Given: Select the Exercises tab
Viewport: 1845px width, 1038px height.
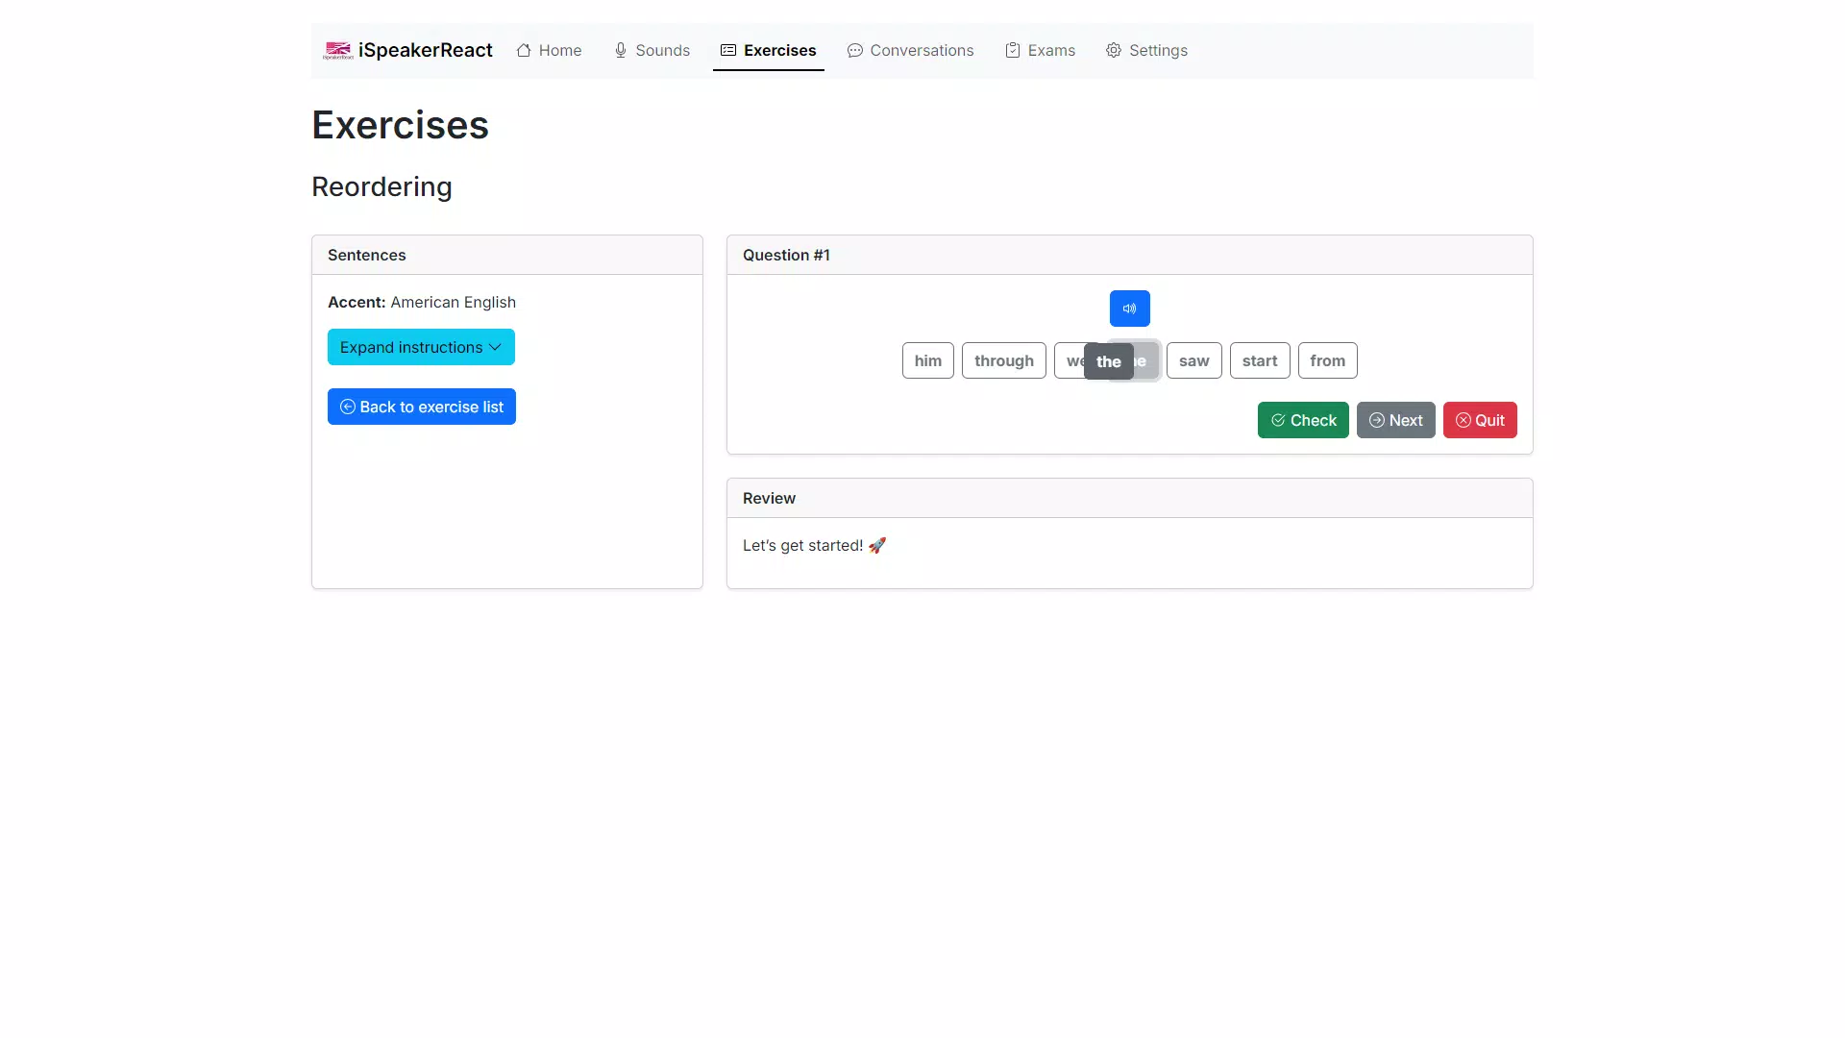Looking at the screenshot, I should pyautogui.click(x=769, y=50).
